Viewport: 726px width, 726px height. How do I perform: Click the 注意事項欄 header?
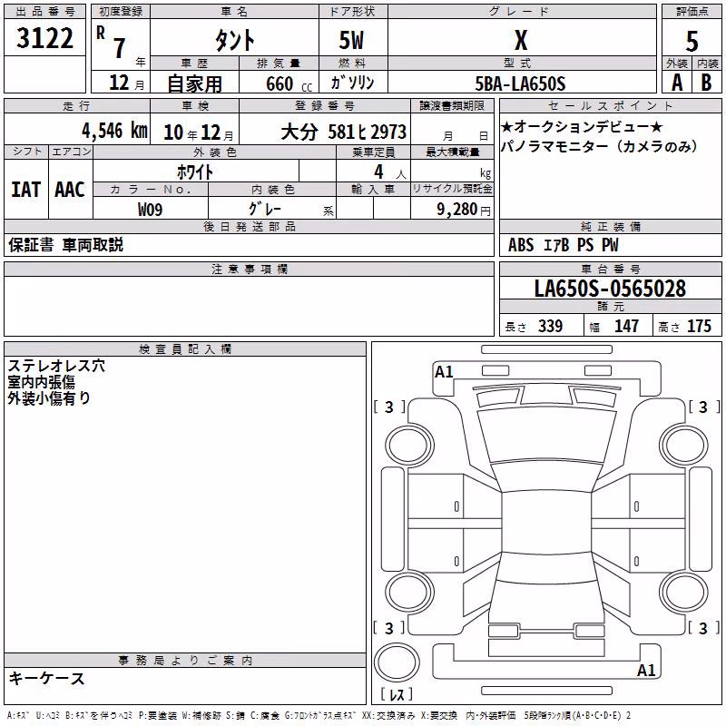click(x=249, y=269)
